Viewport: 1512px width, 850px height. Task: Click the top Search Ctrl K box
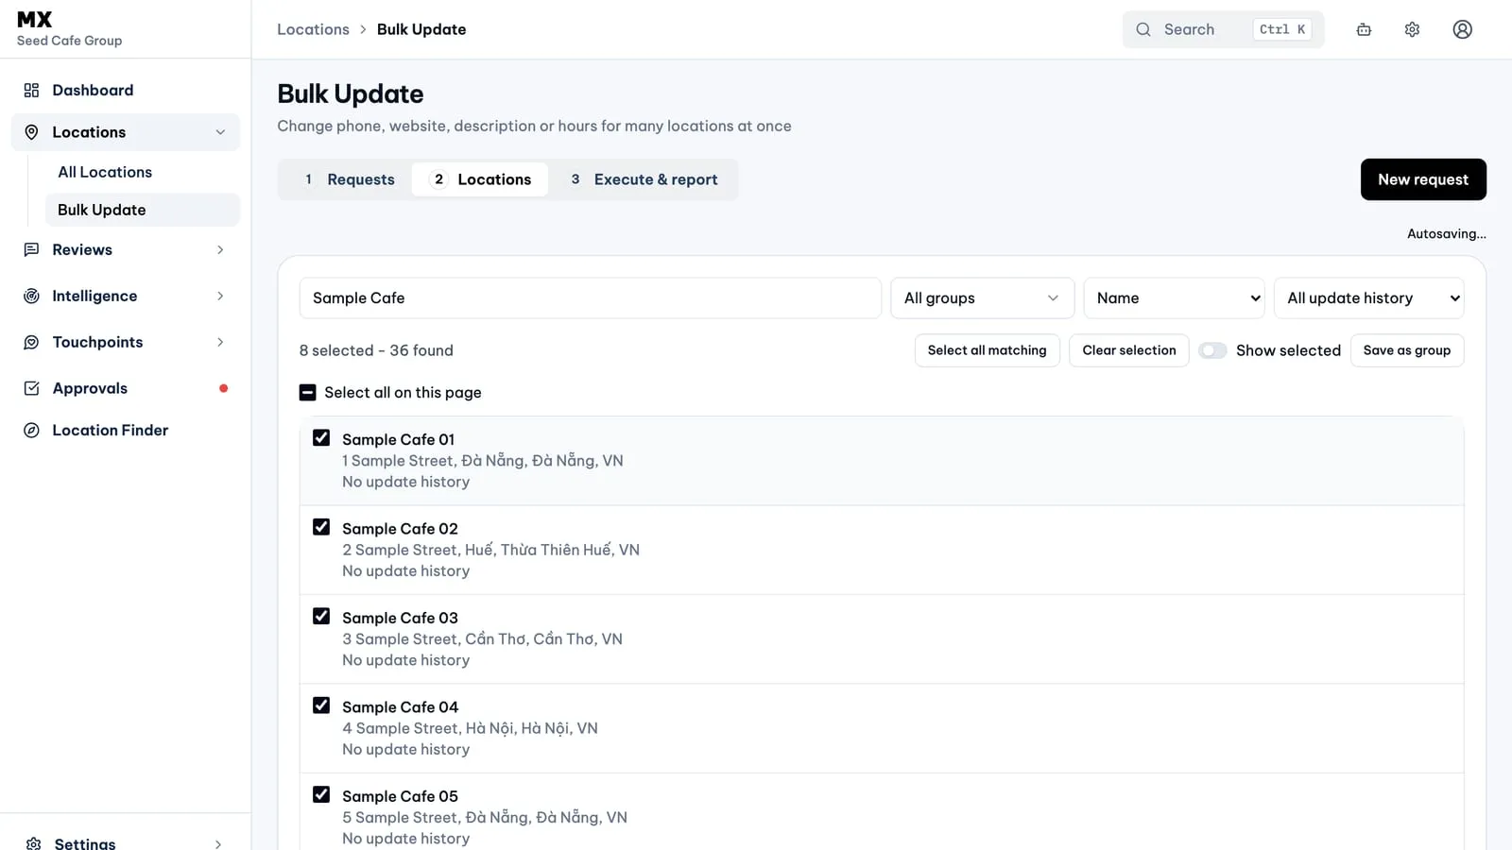pos(1223,29)
